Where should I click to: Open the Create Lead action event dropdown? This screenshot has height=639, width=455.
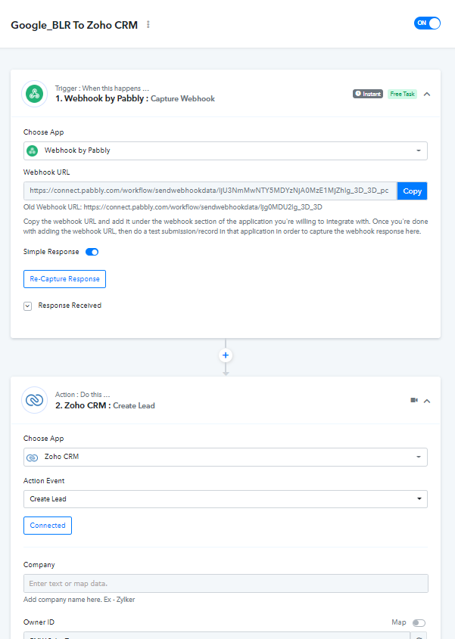pos(226,499)
